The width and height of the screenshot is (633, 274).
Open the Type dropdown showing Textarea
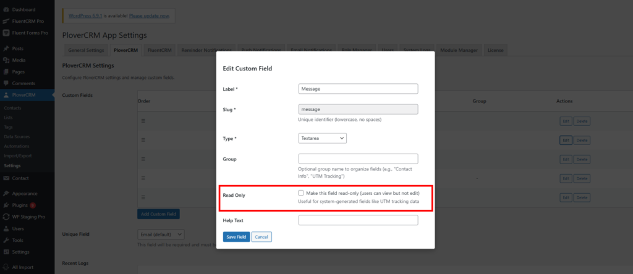pos(322,138)
